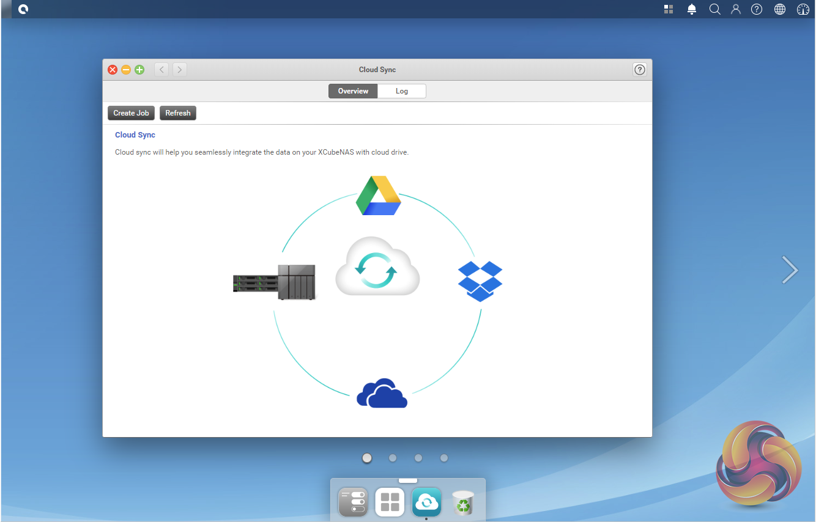Open search with the magnifier icon
The width and height of the screenshot is (816, 522).
pyautogui.click(x=714, y=9)
